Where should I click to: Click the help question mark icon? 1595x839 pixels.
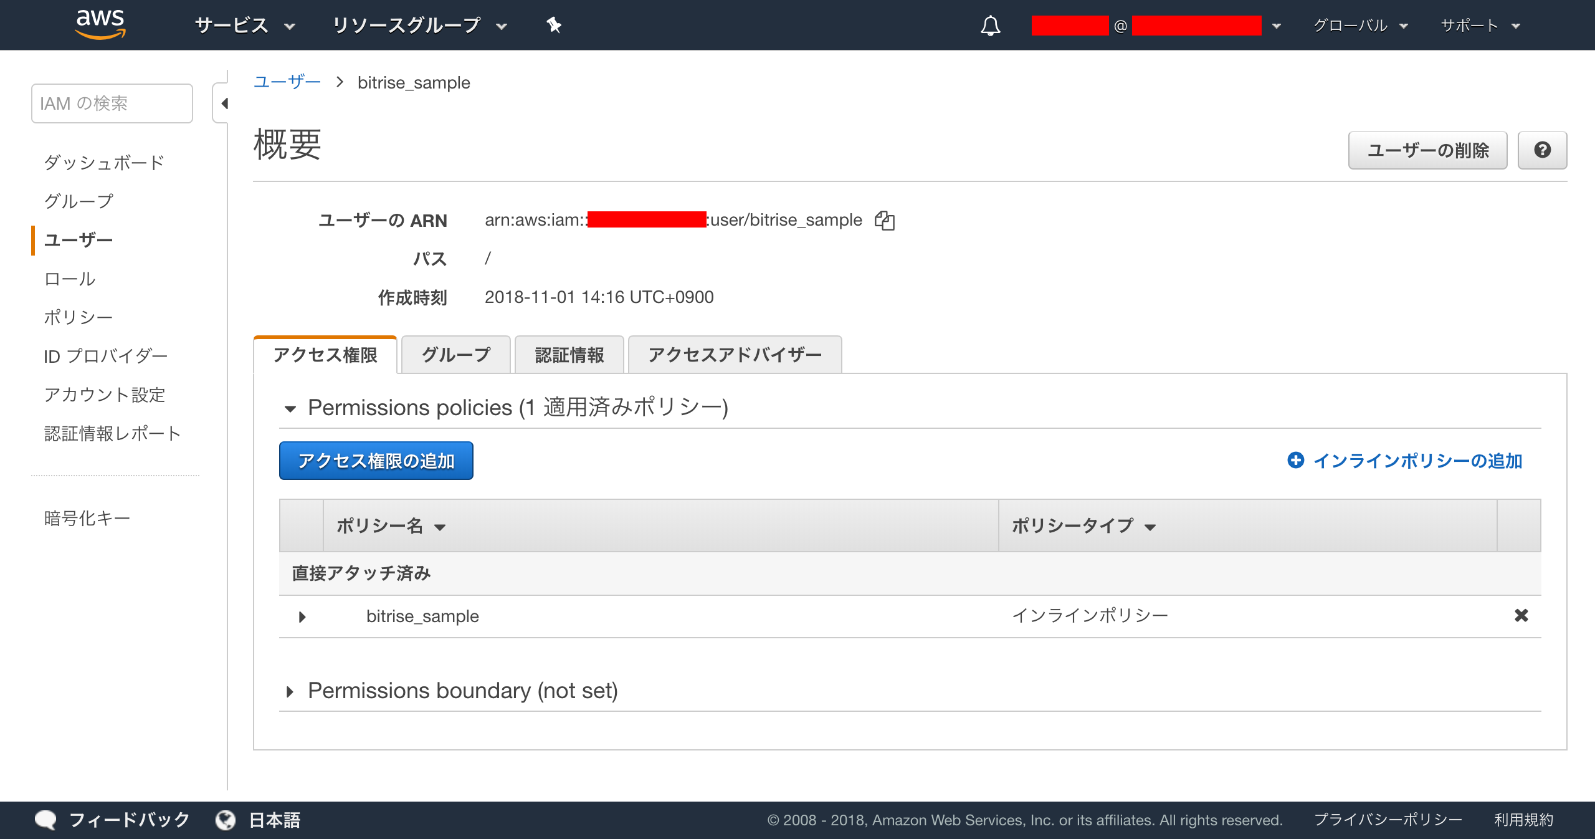[1542, 150]
